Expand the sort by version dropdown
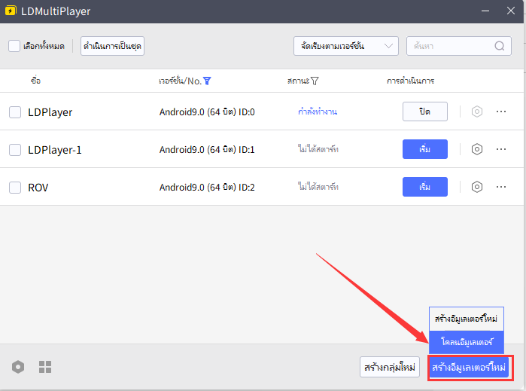 click(346, 46)
